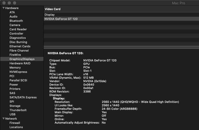199x130 pixels.
Task: Select Power in the sidebar
Action: (14, 85)
